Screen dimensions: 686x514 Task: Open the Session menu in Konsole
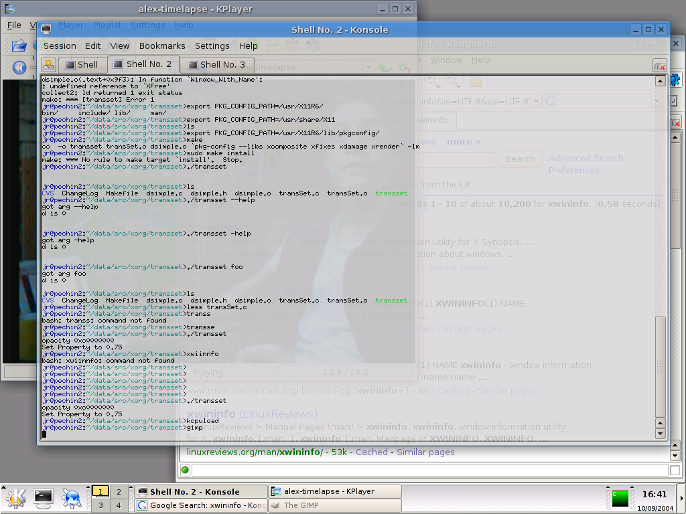(x=60, y=46)
